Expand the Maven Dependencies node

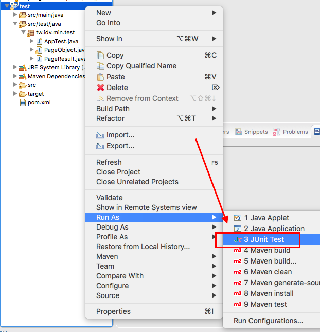(15, 76)
